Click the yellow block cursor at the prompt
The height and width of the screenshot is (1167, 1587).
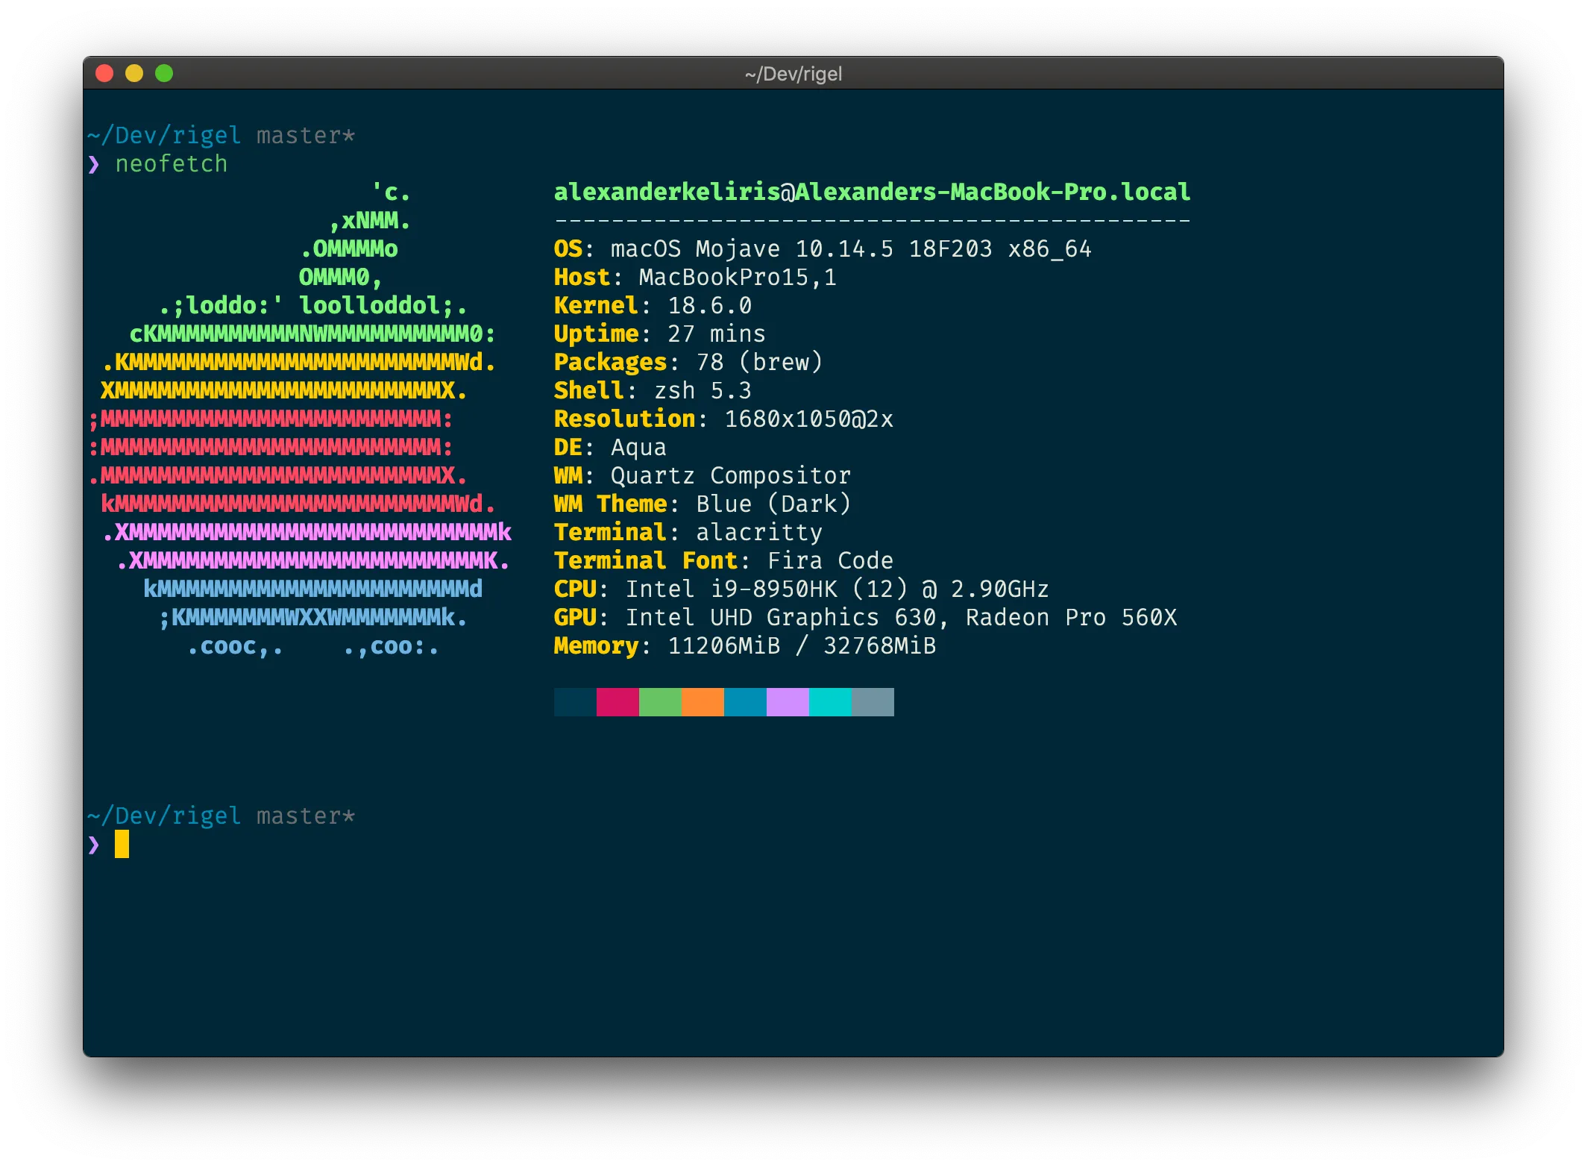(x=122, y=844)
